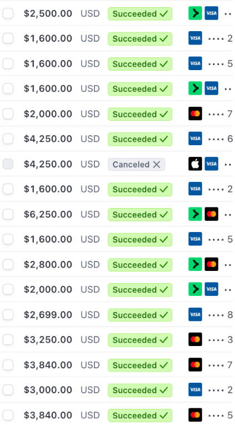Select the checkbox for the $3,250.00 payment

[x=8, y=339]
